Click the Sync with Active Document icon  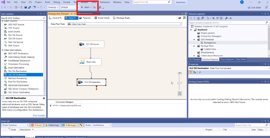(213, 18)
